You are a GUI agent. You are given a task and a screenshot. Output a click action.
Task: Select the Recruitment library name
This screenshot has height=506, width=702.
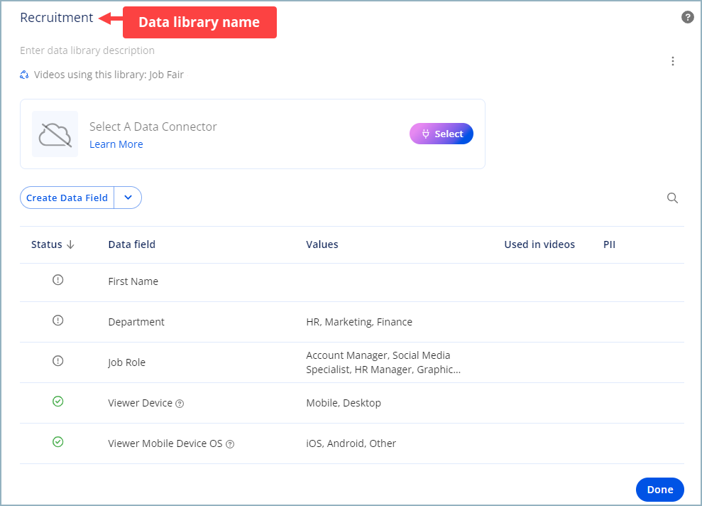[56, 17]
